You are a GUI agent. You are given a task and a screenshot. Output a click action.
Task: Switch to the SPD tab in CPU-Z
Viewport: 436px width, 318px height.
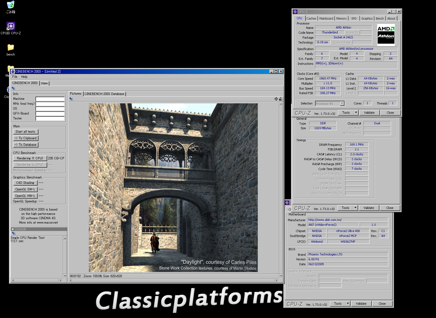pos(354,18)
